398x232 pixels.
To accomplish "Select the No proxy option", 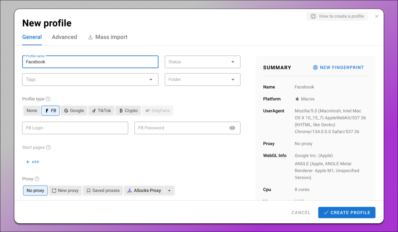I will pyautogui.click(x=35, y=190).
